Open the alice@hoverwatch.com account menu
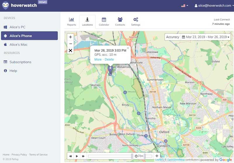The width and height of the screenshot is (234, 163). coord(214,6)
